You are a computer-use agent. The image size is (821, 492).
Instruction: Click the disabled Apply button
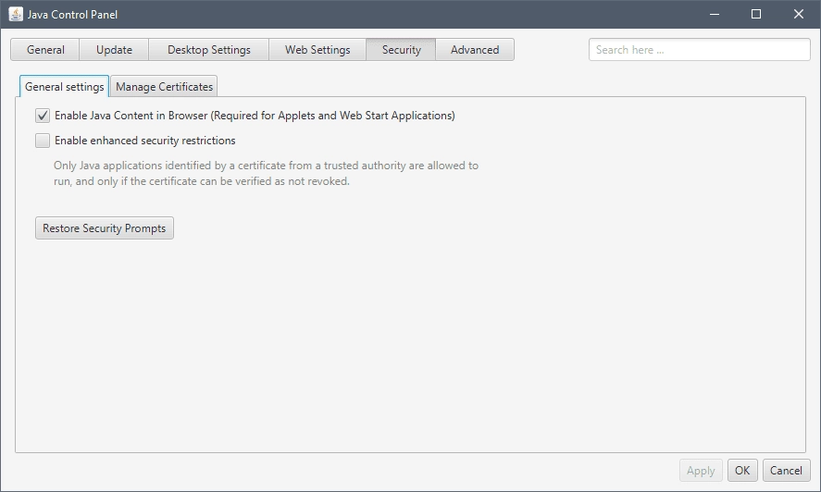701,471
